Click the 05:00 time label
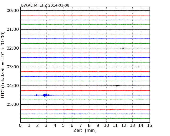Screen dimensions: 170x136 (13, 104)
